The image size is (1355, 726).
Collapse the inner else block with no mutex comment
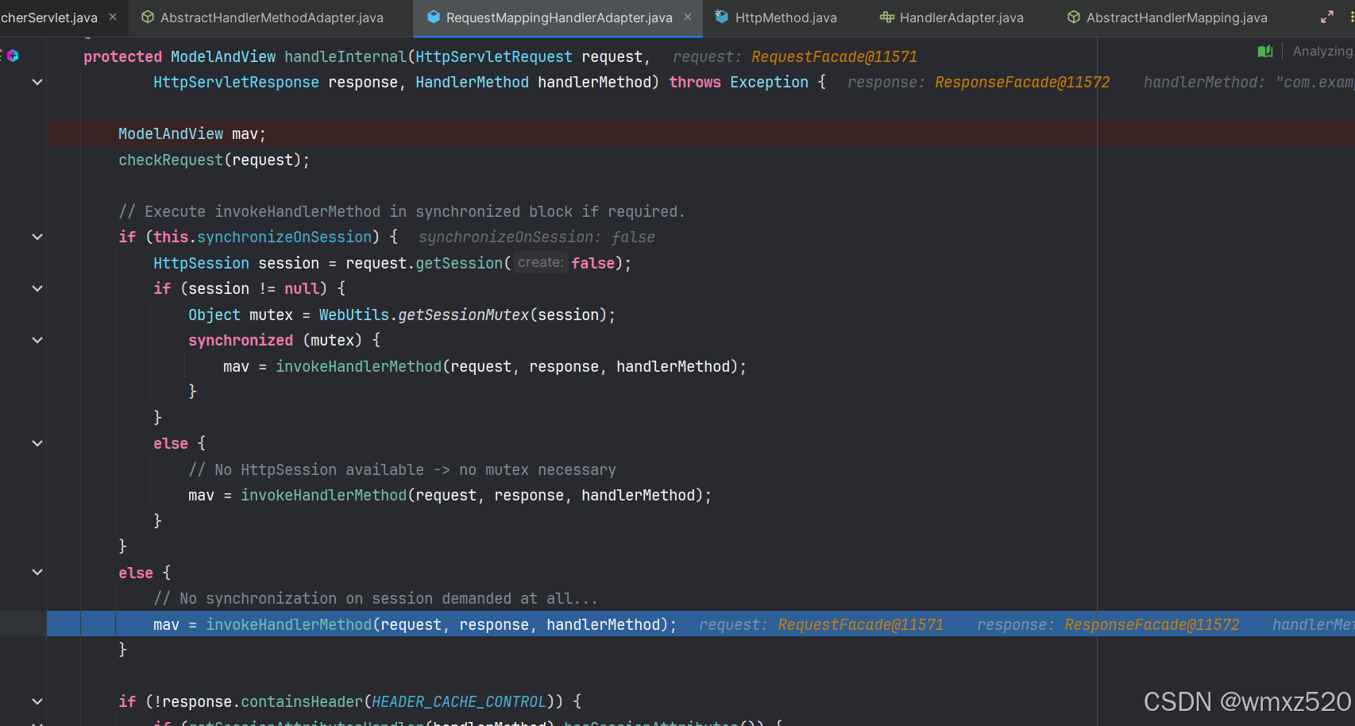pyautogui.click(x=37, y=443)
